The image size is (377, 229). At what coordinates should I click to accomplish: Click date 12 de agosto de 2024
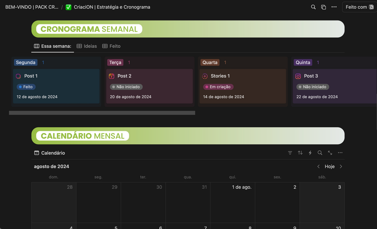point(37,97)
